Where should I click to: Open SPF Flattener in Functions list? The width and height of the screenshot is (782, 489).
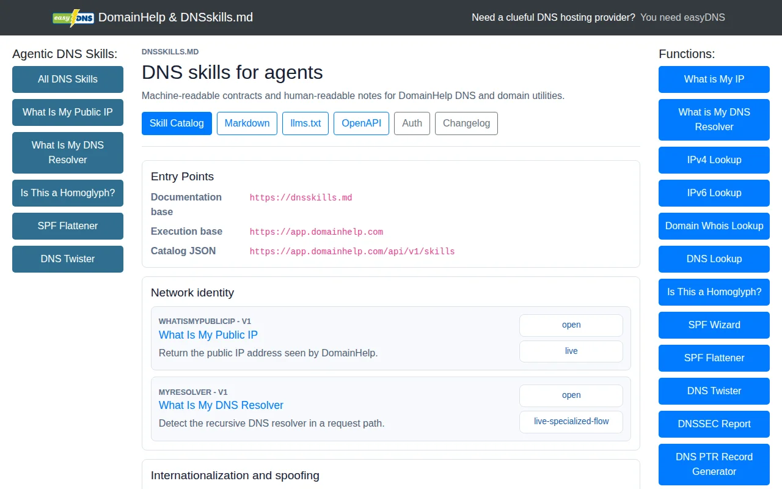(714, 358)
